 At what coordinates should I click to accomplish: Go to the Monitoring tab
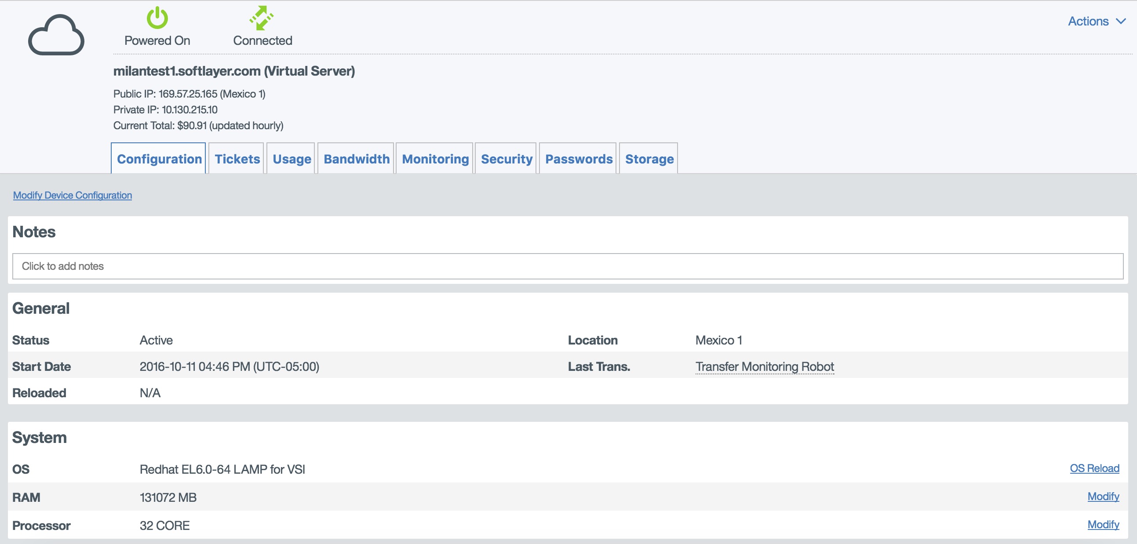435,159
